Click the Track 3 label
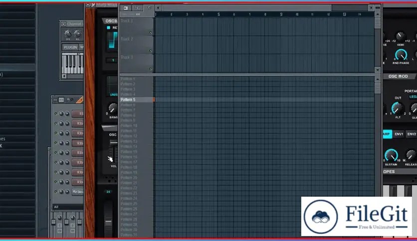This screenshot has width=417, height=241. point(127,57)
